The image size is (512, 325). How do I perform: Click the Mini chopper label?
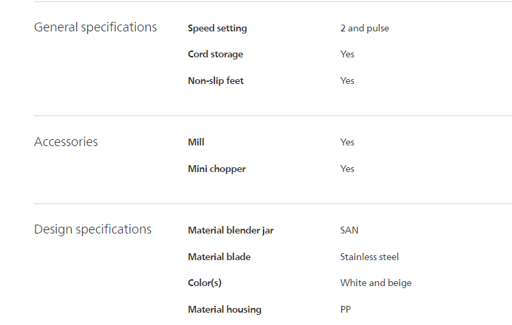[x=216, y=169]
